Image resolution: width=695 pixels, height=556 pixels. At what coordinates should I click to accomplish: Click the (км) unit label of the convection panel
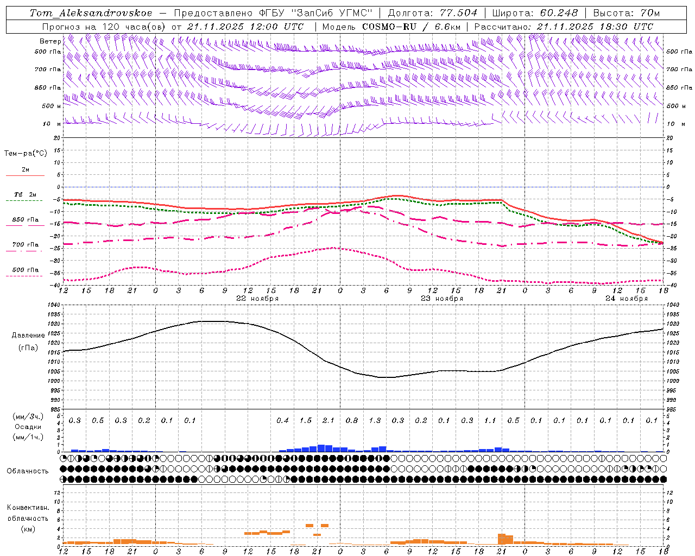(28, 529)
